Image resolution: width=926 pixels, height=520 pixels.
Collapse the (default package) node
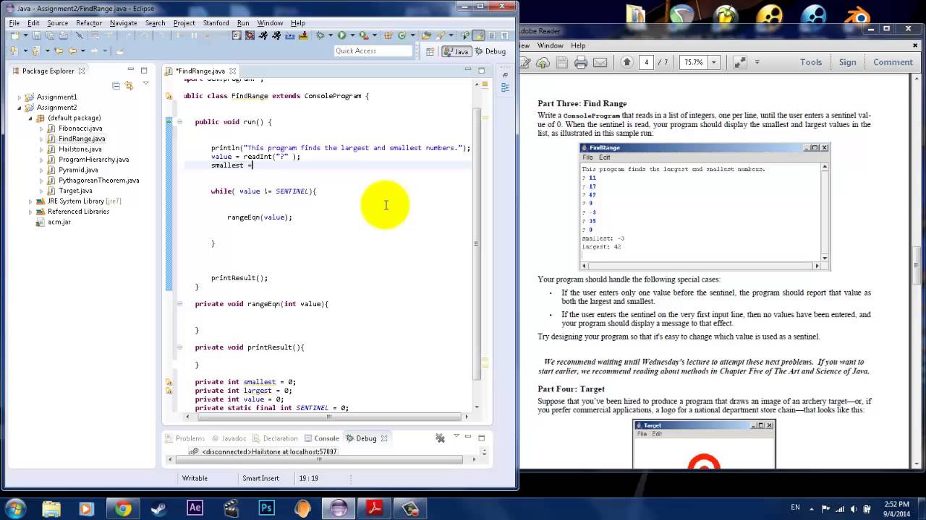[30, 118]
